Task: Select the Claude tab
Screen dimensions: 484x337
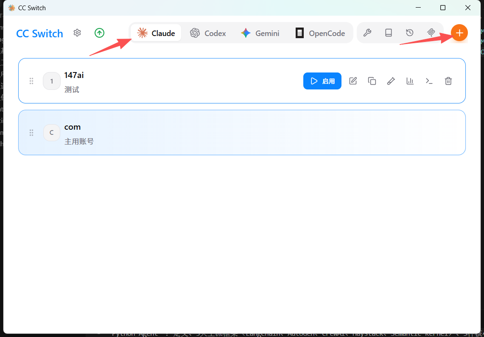Action: pyautogui.click(x=156, y=33)
